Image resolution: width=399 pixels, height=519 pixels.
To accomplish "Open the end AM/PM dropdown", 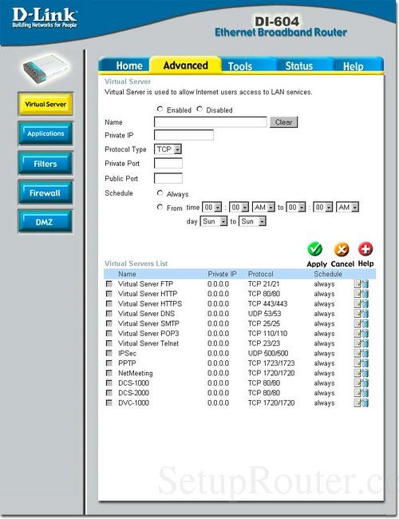I will click(x=347, y=208).
